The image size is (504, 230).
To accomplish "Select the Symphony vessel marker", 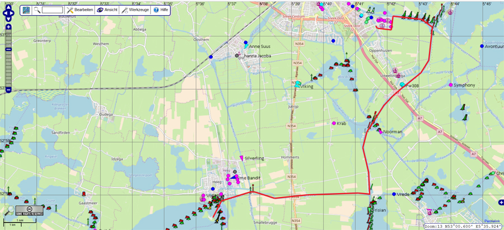I will click(450, 85).
